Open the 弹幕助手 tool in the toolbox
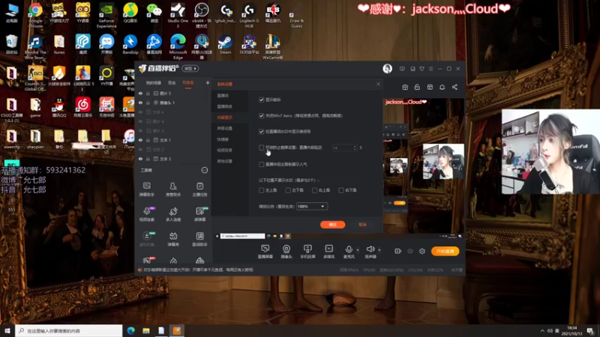Screen dimensions: 600x337 point(146,189)
